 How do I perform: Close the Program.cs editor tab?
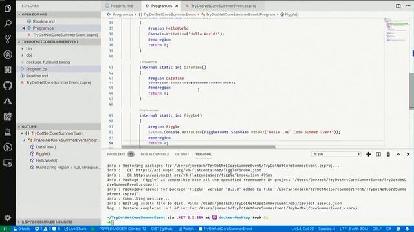point(177,6)
